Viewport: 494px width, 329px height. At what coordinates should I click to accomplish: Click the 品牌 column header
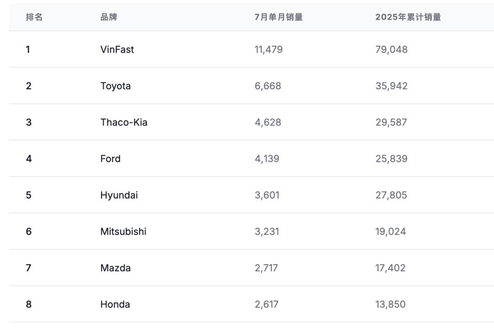[109, 17]
